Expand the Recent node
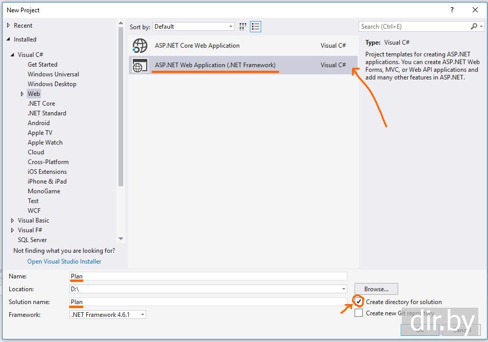The height and width of the screenshot is (342, 488). pos(8,26)
